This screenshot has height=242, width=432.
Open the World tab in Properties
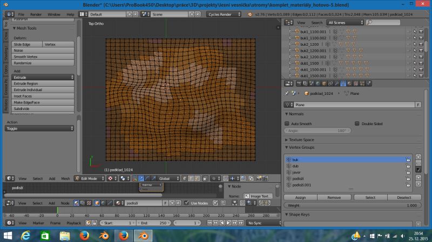318,84
